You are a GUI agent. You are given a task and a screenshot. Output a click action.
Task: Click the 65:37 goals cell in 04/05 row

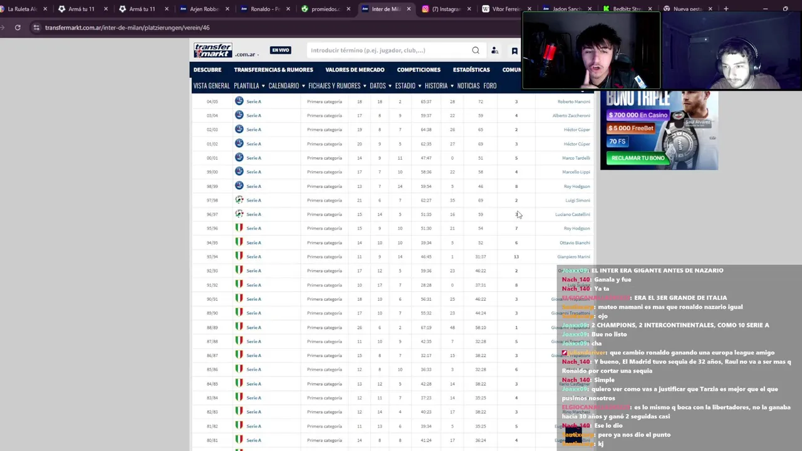[x=426, y=101]
